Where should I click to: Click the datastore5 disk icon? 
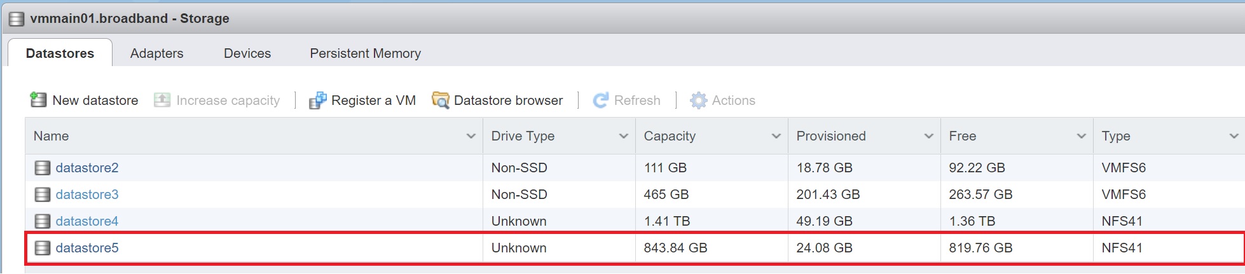click(43, 248)
